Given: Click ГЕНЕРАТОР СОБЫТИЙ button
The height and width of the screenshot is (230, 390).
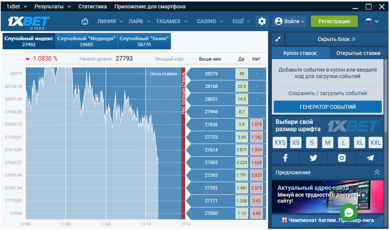Looking at the screenshot, I should point(328,107).
